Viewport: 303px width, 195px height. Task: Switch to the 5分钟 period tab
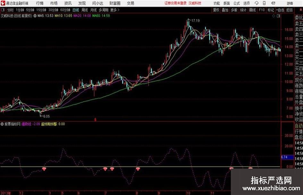(30, 10)
